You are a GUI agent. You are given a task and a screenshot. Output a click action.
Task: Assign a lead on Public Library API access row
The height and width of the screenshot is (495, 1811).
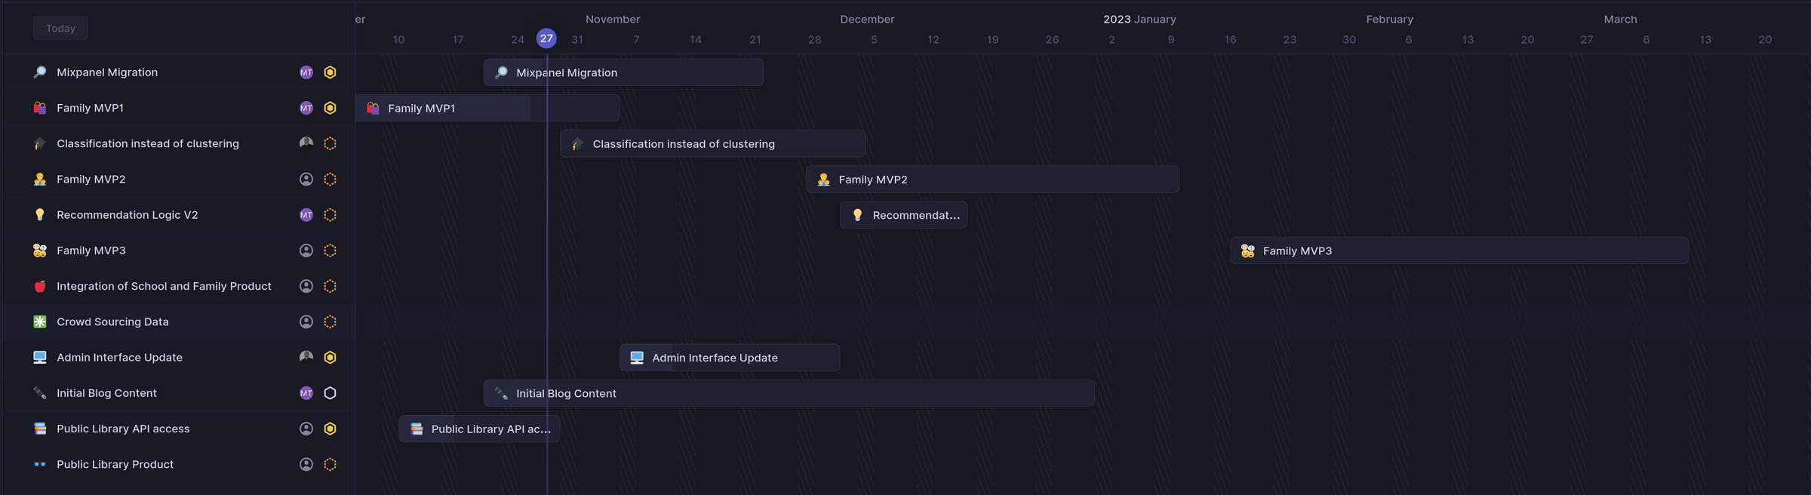306,429
